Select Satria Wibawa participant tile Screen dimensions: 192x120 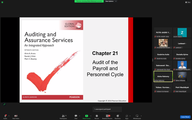tap(182, 76)
